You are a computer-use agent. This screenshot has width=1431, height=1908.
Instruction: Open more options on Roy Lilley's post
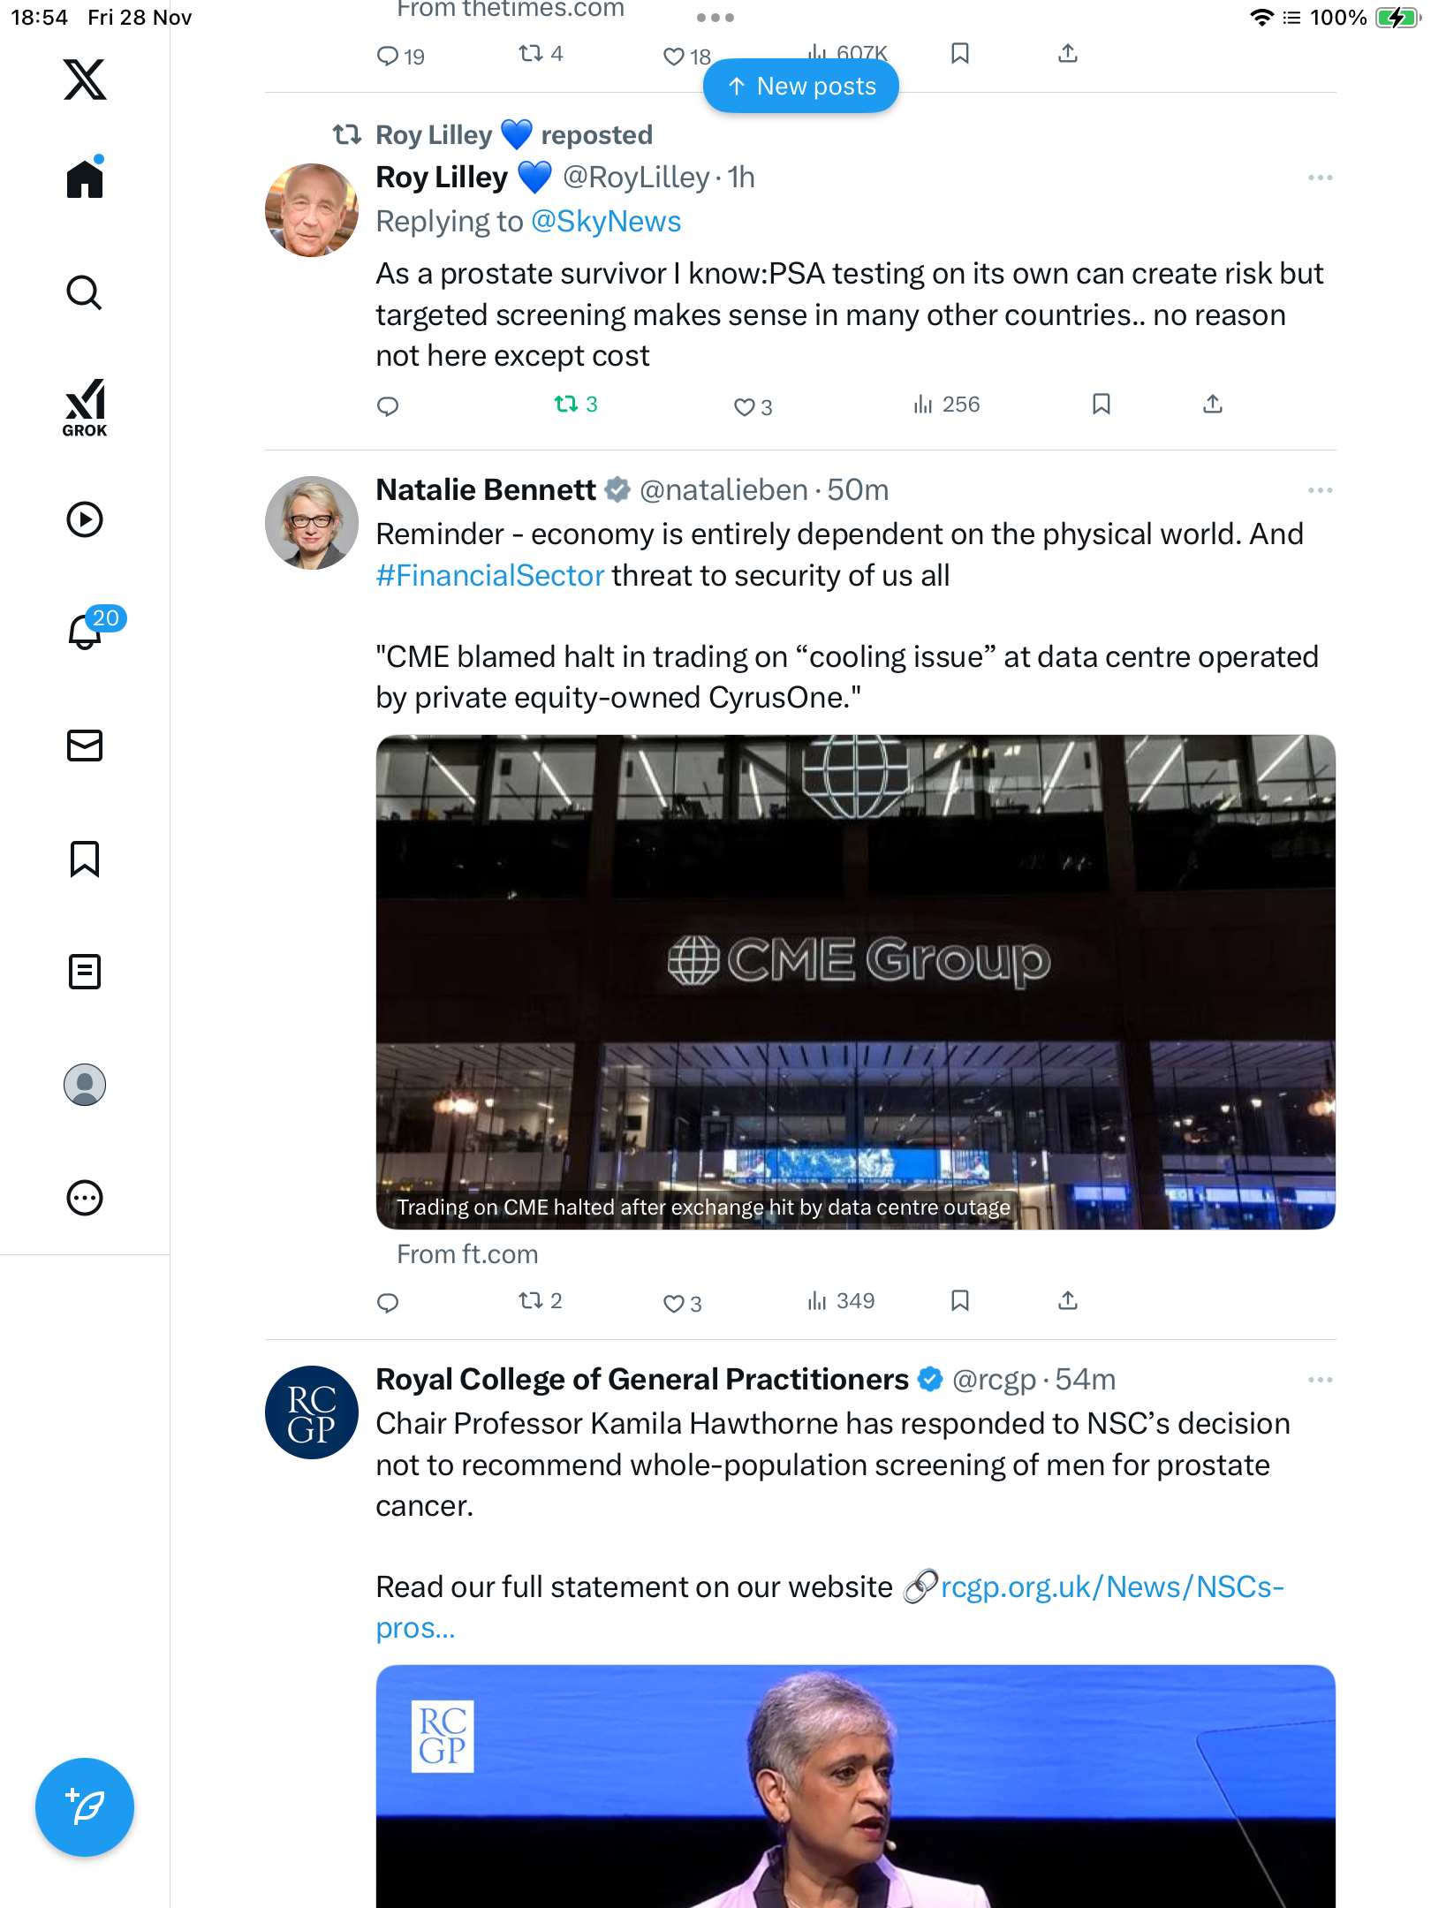1320,178
